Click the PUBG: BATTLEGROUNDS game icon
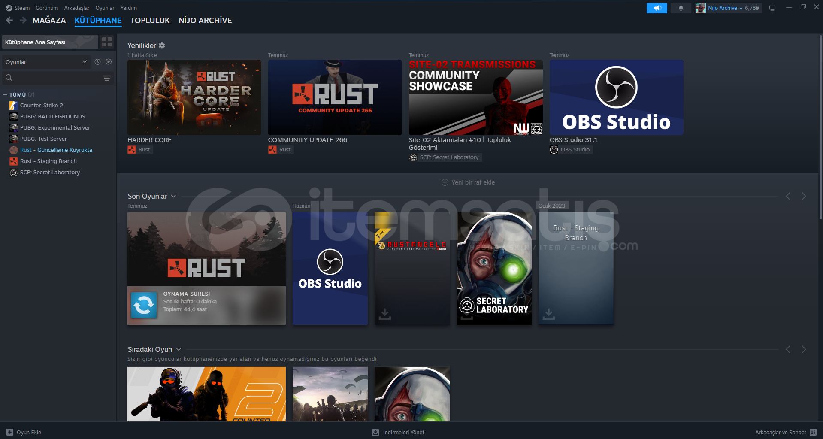 [x=14, y=116]
